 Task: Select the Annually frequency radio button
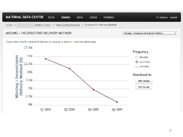137,66
